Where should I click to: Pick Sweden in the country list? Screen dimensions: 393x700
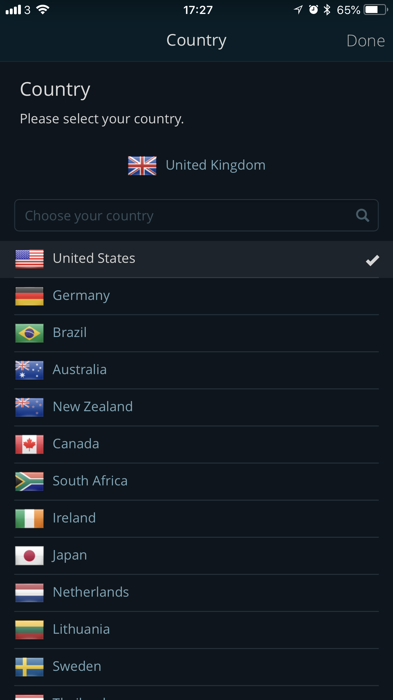[x=196, y=667]
